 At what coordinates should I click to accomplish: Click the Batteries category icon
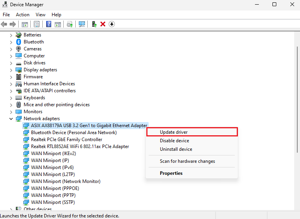pyautogui.click(x=19, y=35)
